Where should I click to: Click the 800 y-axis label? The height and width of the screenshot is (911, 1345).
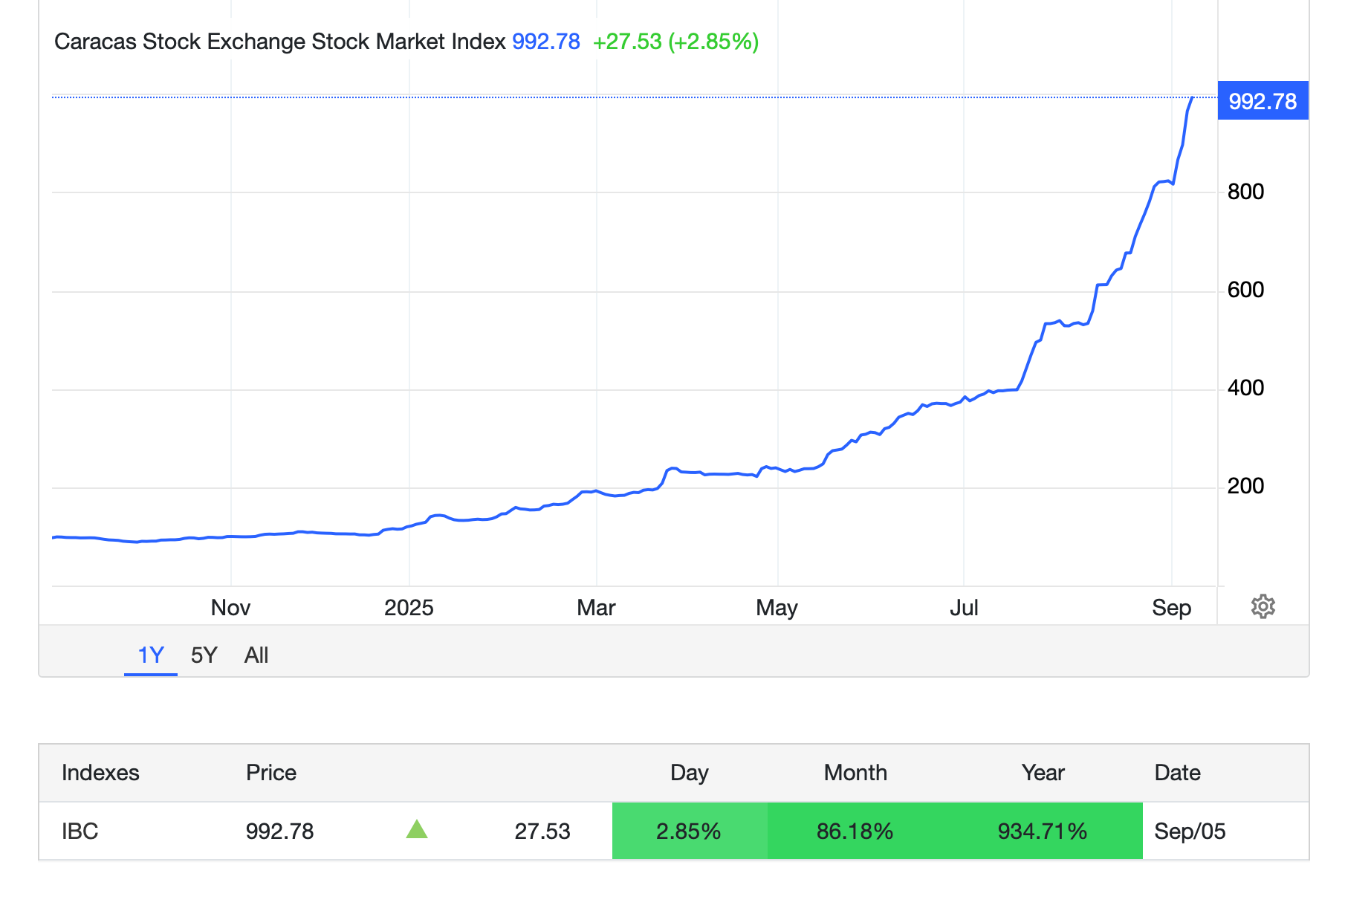coord(1245,192)
